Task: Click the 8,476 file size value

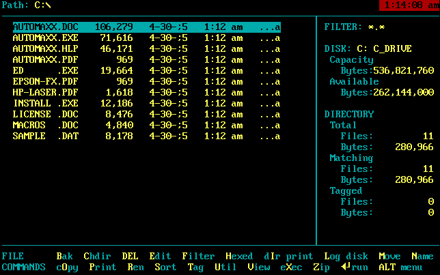Action: pyautogui.click(x=120, y=115)
